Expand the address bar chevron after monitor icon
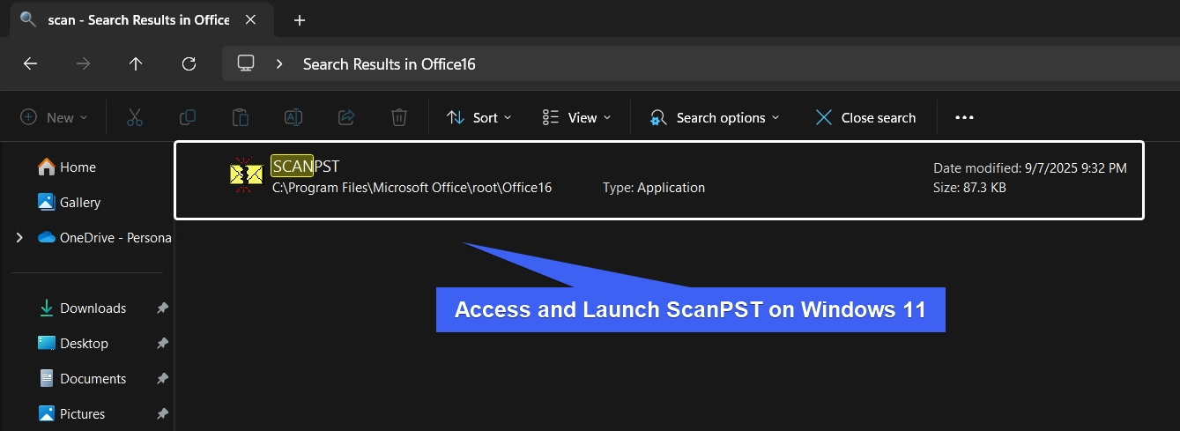This screenshot has height=431, width=1180. point(279,63)
